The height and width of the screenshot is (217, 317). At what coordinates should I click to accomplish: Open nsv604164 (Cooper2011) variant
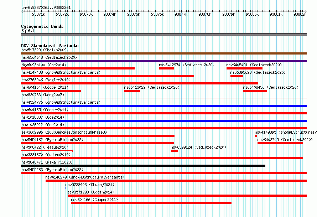(x=45, y=87)
